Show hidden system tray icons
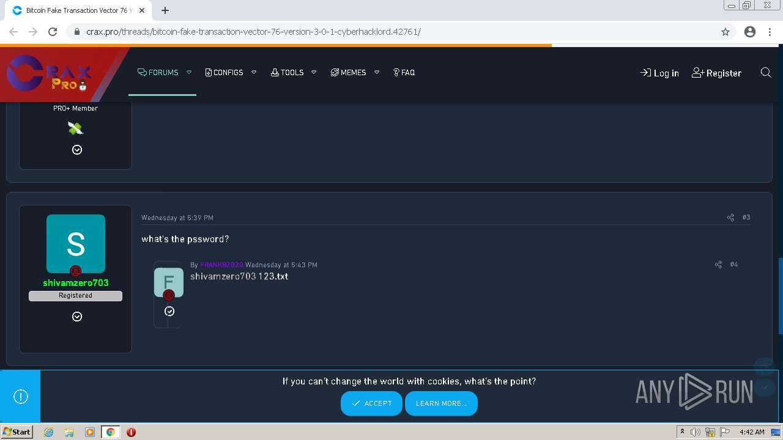Viewport: 783px width, 440px height. point(682,432)
